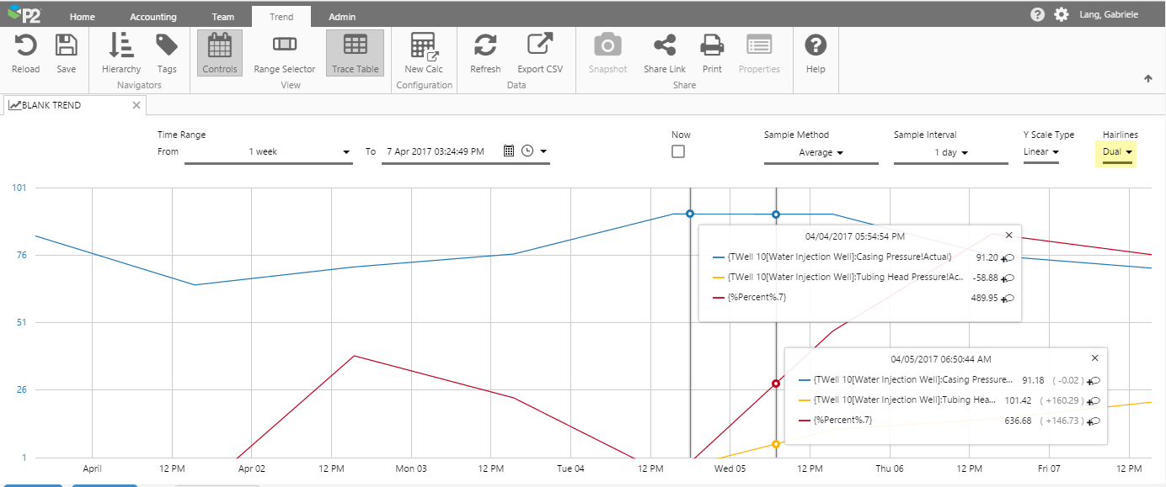Open the Sample Method Average dropdown
Viewport: 1166px width, 487px height.
821,153
